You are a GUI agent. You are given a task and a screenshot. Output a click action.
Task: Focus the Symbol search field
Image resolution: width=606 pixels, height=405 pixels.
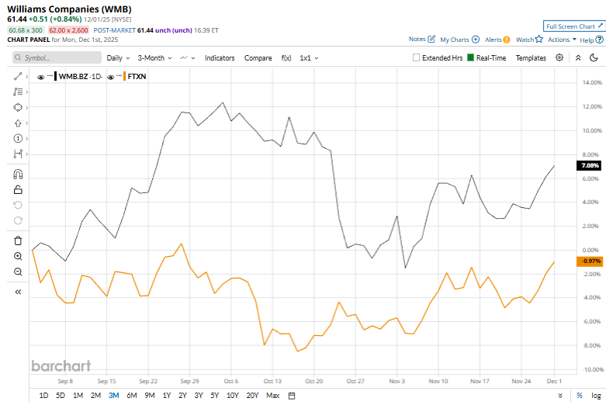click(57, 57)
